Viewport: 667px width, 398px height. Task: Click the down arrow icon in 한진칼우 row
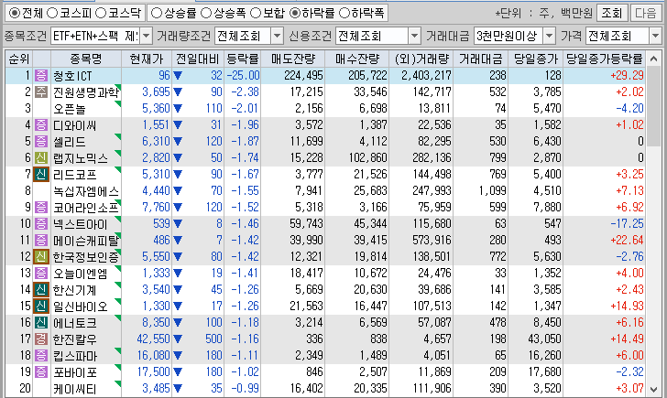coord(178,339)
